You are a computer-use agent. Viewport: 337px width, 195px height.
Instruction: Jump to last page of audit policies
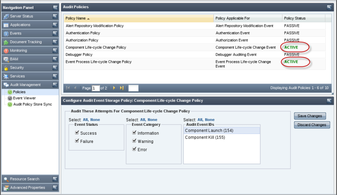pyautogui.click(x=122, y=88)
